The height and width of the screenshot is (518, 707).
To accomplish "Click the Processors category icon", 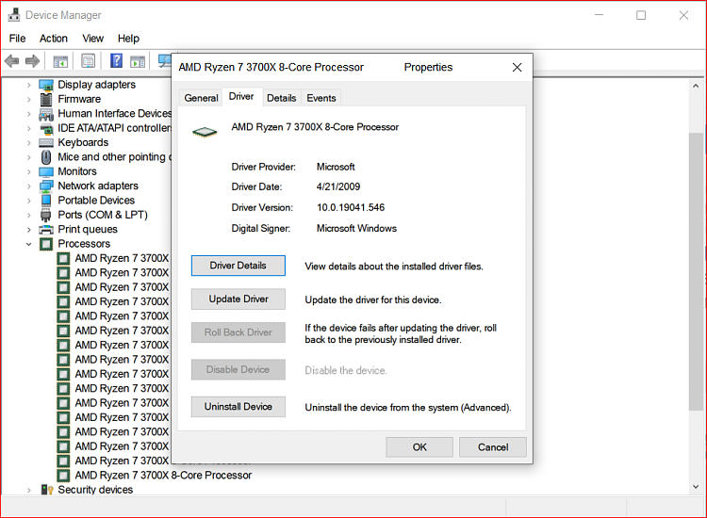I will [x=46, y=244].
